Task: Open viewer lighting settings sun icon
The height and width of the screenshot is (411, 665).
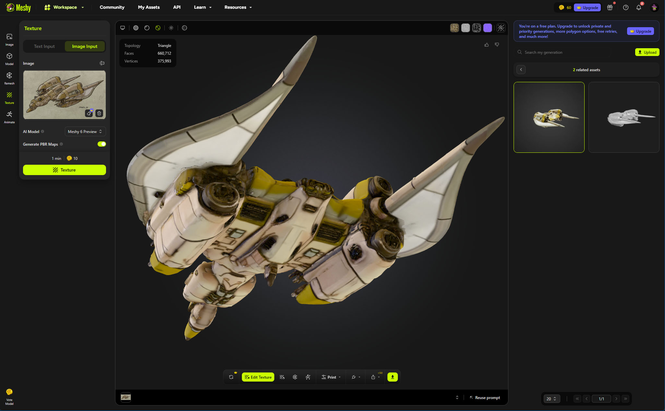Action: click(171, 28)
